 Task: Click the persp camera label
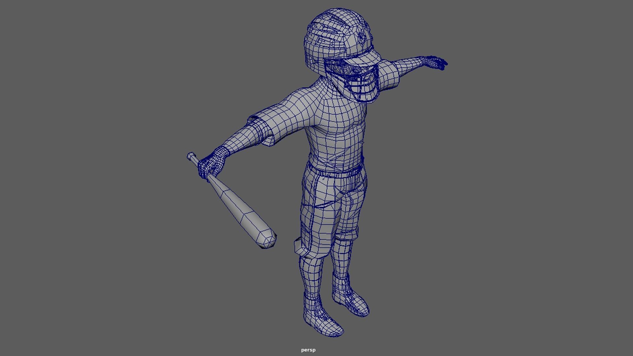point(308,350)
